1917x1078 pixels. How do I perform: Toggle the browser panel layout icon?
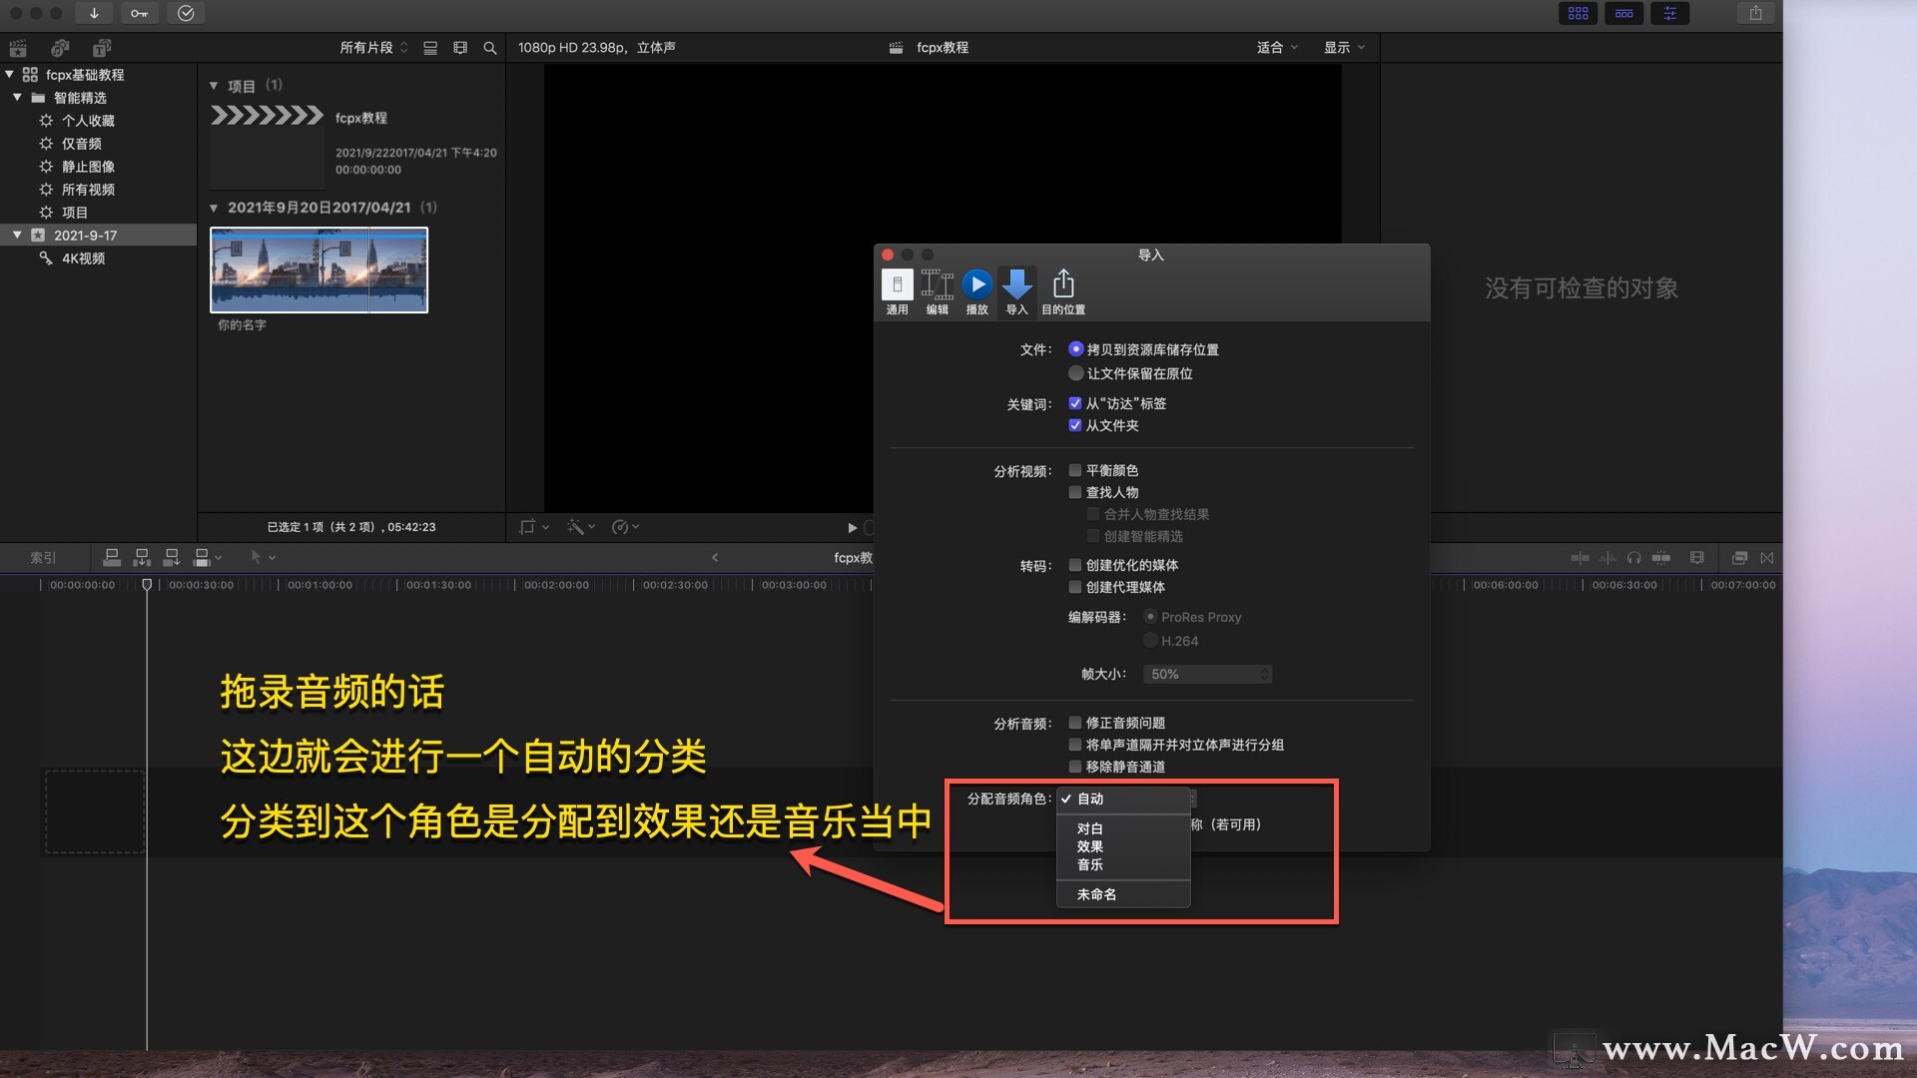pyautogui.click(x=1578, y=13)
